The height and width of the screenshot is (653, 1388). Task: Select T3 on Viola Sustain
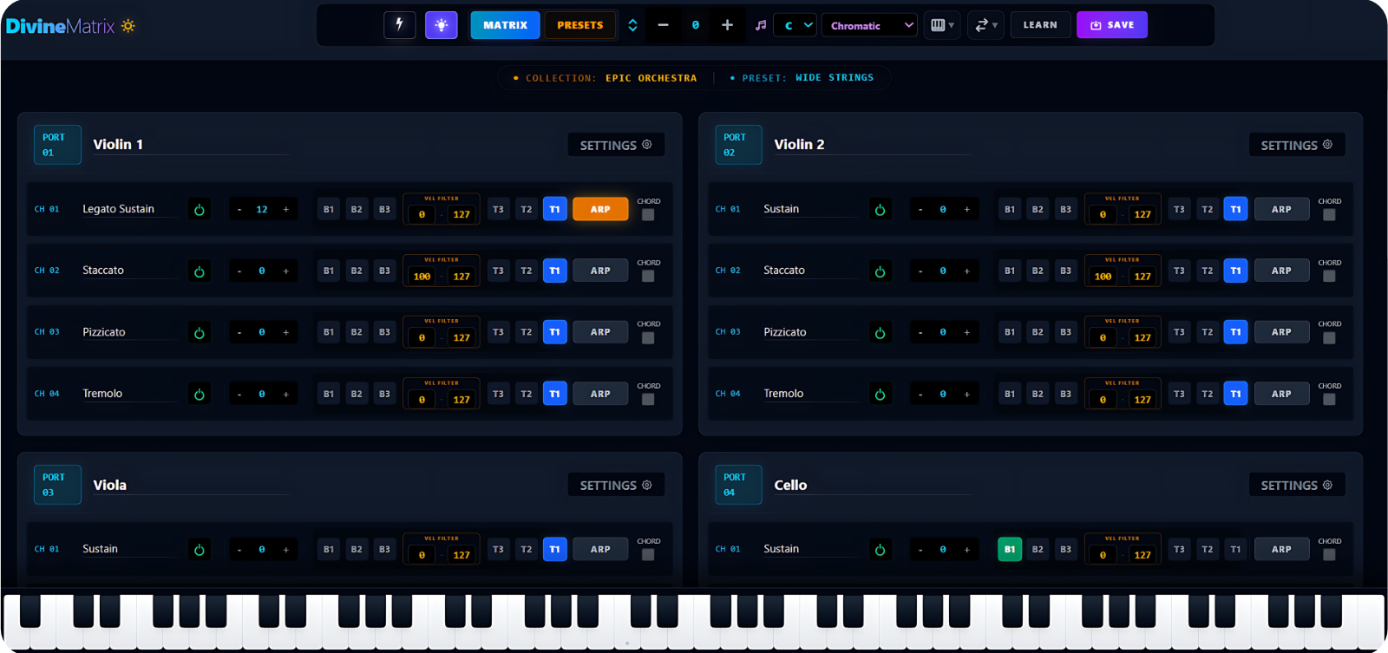coord(498,549)
